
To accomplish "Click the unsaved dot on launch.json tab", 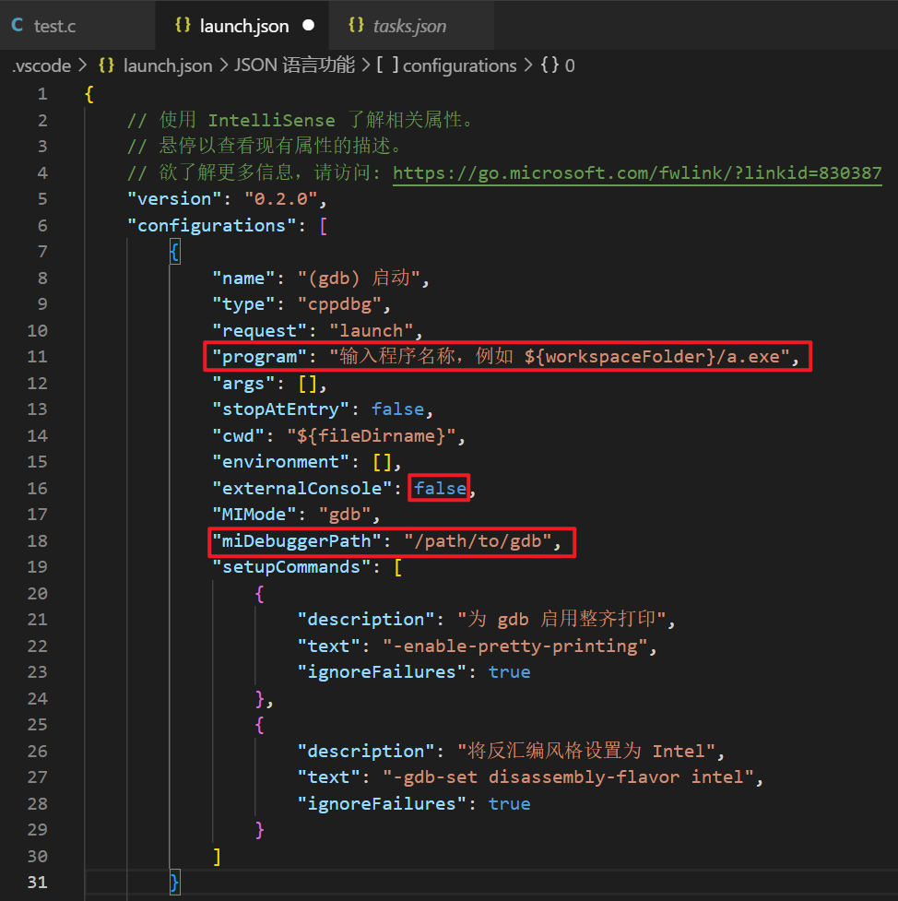I will tap(309, 25).
